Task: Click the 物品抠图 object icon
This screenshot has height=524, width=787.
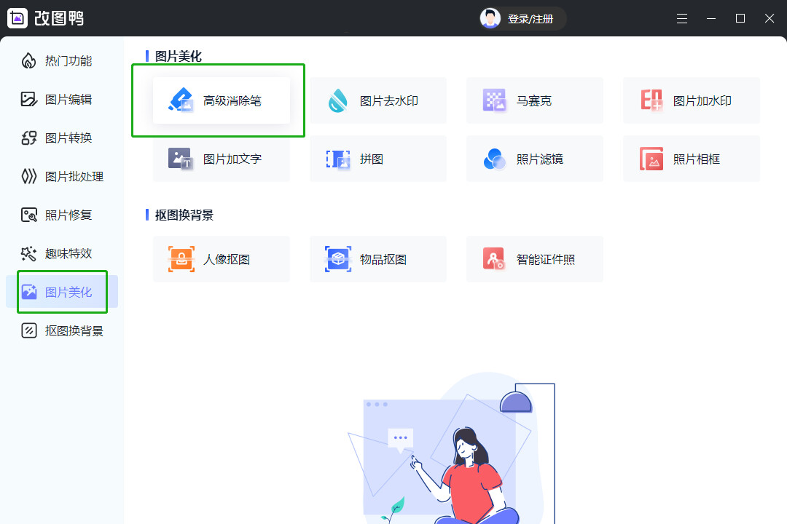Action: (x=338, y=259)
